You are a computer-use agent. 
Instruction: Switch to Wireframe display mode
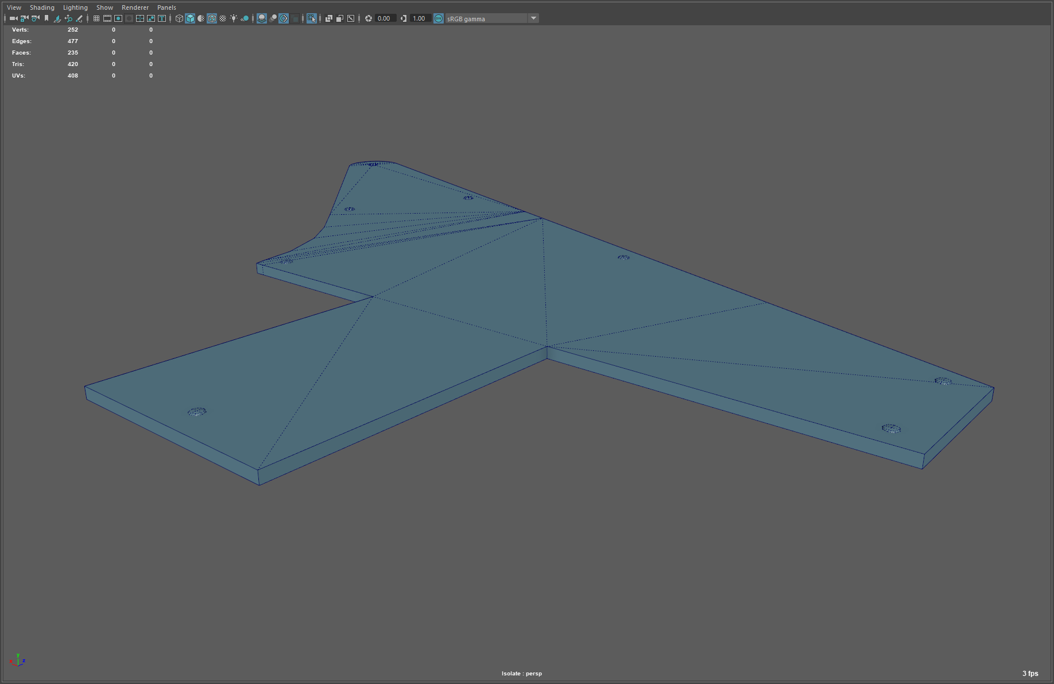(179, 18)
